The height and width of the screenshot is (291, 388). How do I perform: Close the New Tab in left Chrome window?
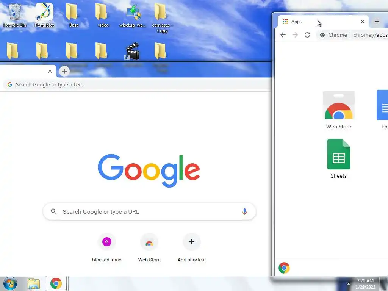pyautogui.click(x=50, y=71)
